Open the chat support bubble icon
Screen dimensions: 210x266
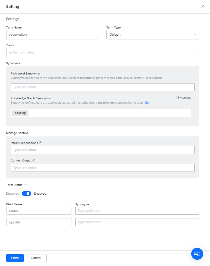click(x=197, y=253)
